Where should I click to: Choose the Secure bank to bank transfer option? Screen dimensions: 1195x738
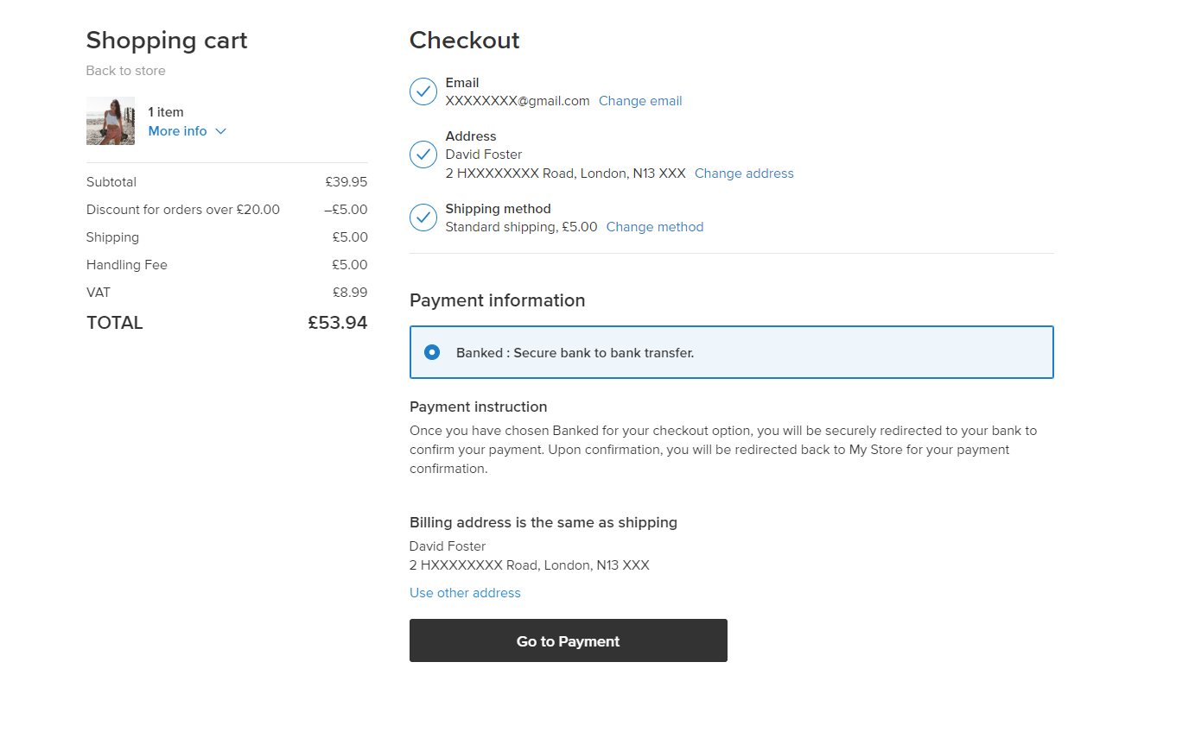[575, 353]
